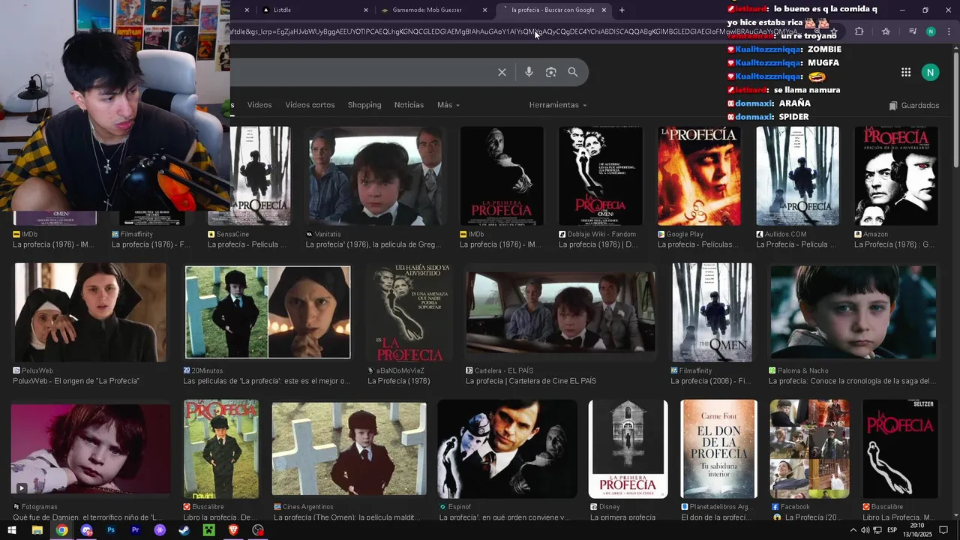Viewport: 960px width, 540px height.
Task: Close the Listdle tab
Action: click(366, 10)
